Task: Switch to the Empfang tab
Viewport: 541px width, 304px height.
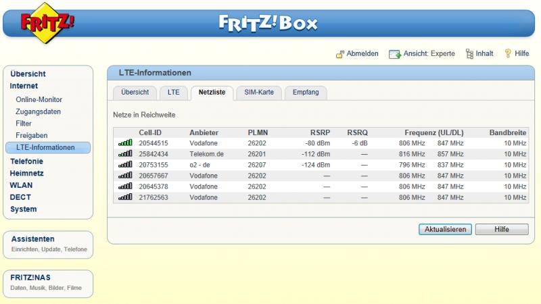Action: click(x=306, y=93)
